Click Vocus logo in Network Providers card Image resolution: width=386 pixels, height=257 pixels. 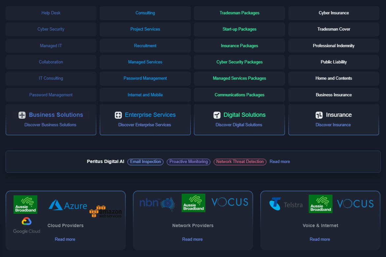coord(230,202)
